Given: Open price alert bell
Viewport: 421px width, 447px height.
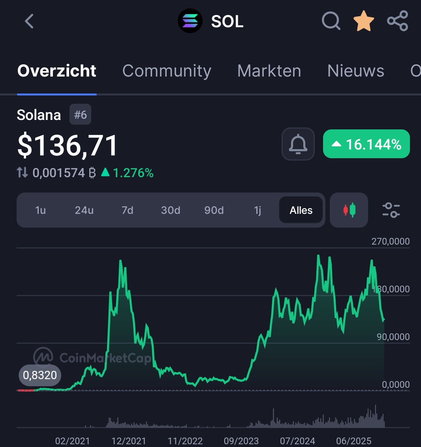Looking at the screenshot, I should [x=298, y=144].
